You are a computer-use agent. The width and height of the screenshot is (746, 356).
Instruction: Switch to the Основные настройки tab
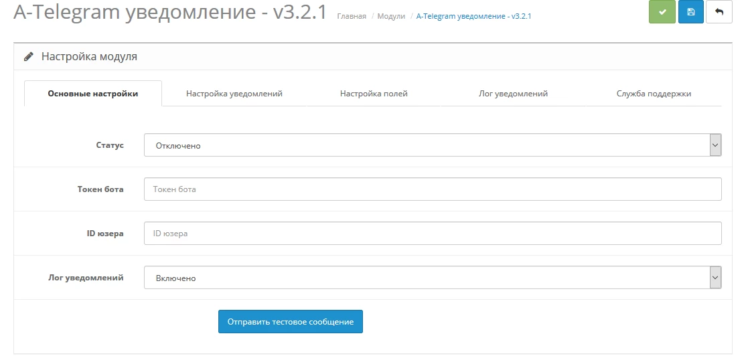click(x=93, y=94)
